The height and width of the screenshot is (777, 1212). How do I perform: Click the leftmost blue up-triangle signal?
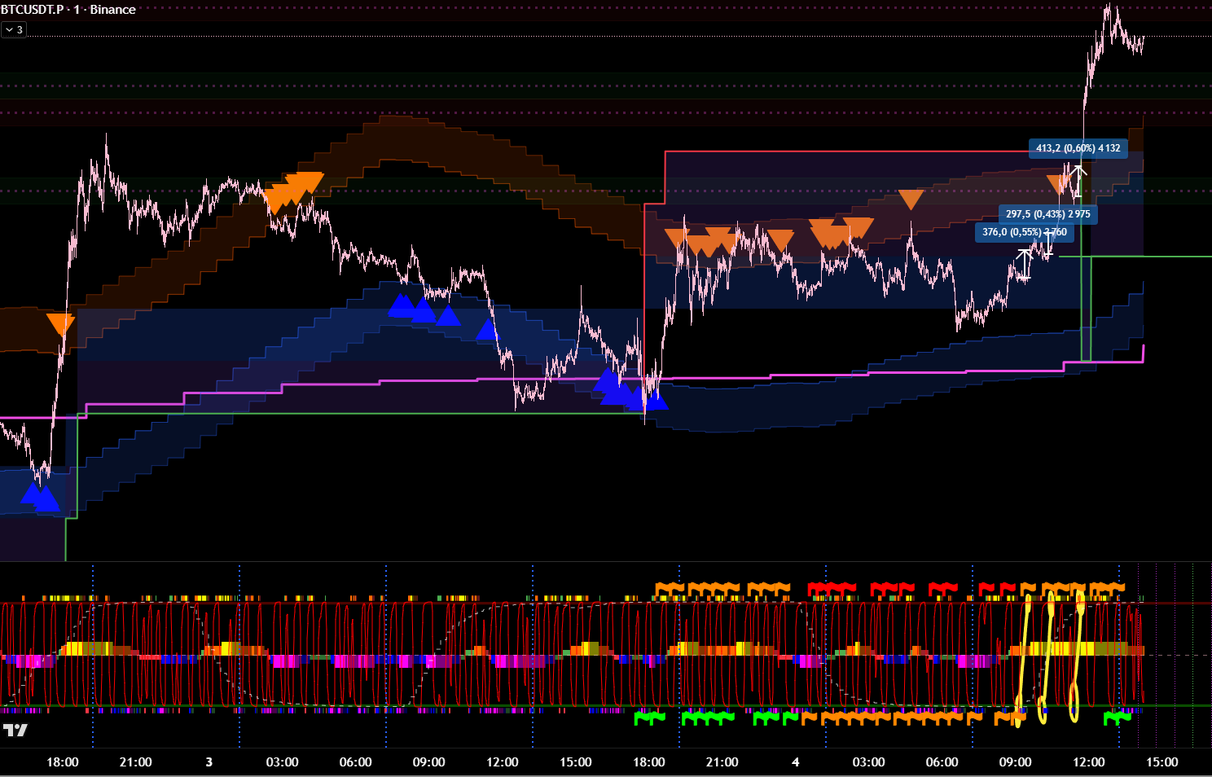click(x=33, y=493)
